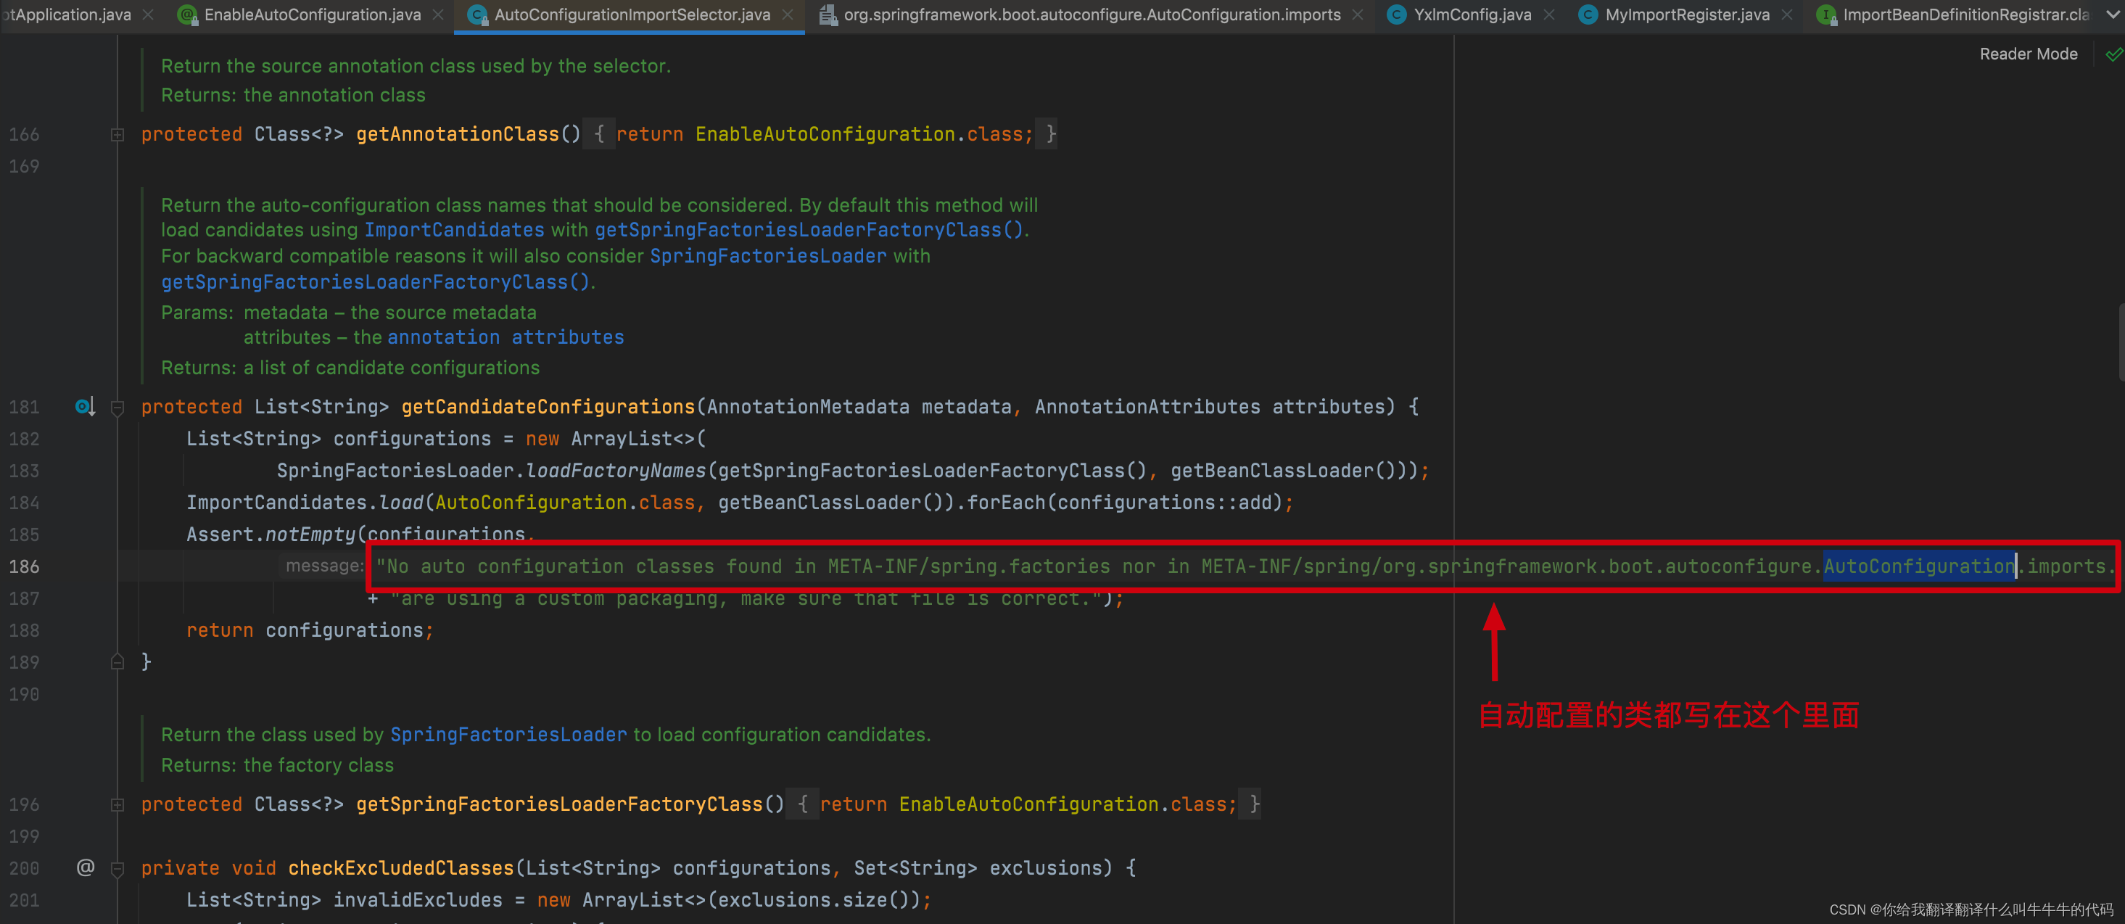Click the AutoConfiguration.imports file icon in tab

click(x=828, y=15)
